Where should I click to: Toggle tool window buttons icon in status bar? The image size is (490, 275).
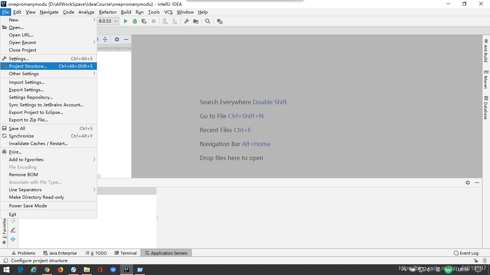(5, 261)
